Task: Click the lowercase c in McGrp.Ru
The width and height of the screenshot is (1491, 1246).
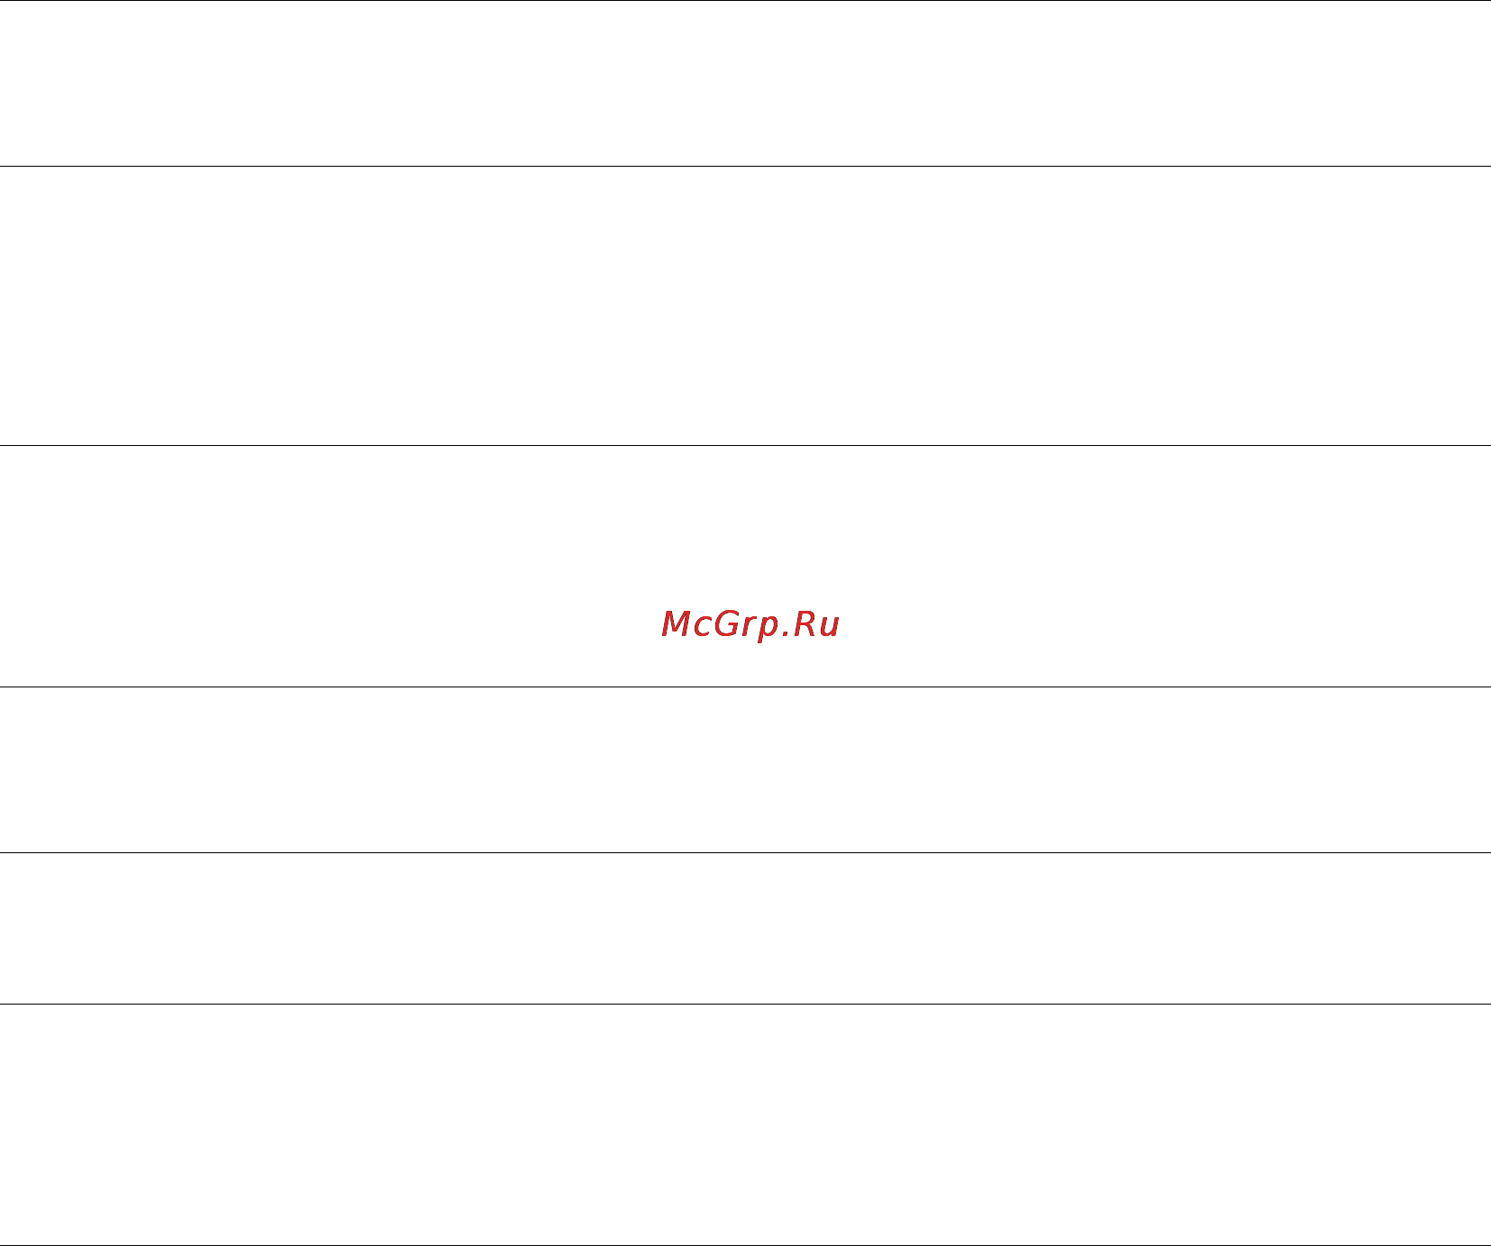Action: click(703, 626)
